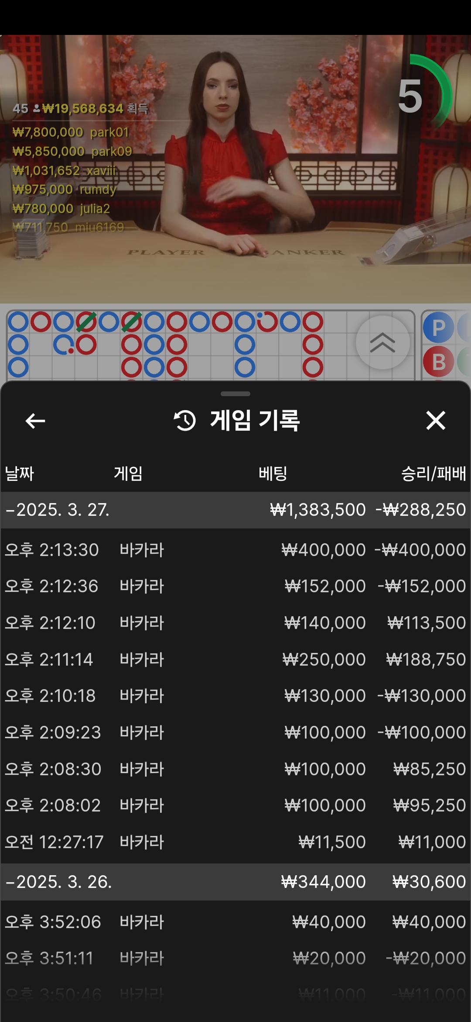Open the 오후 3:52:06 baccarat record

[x=235, y=922]
